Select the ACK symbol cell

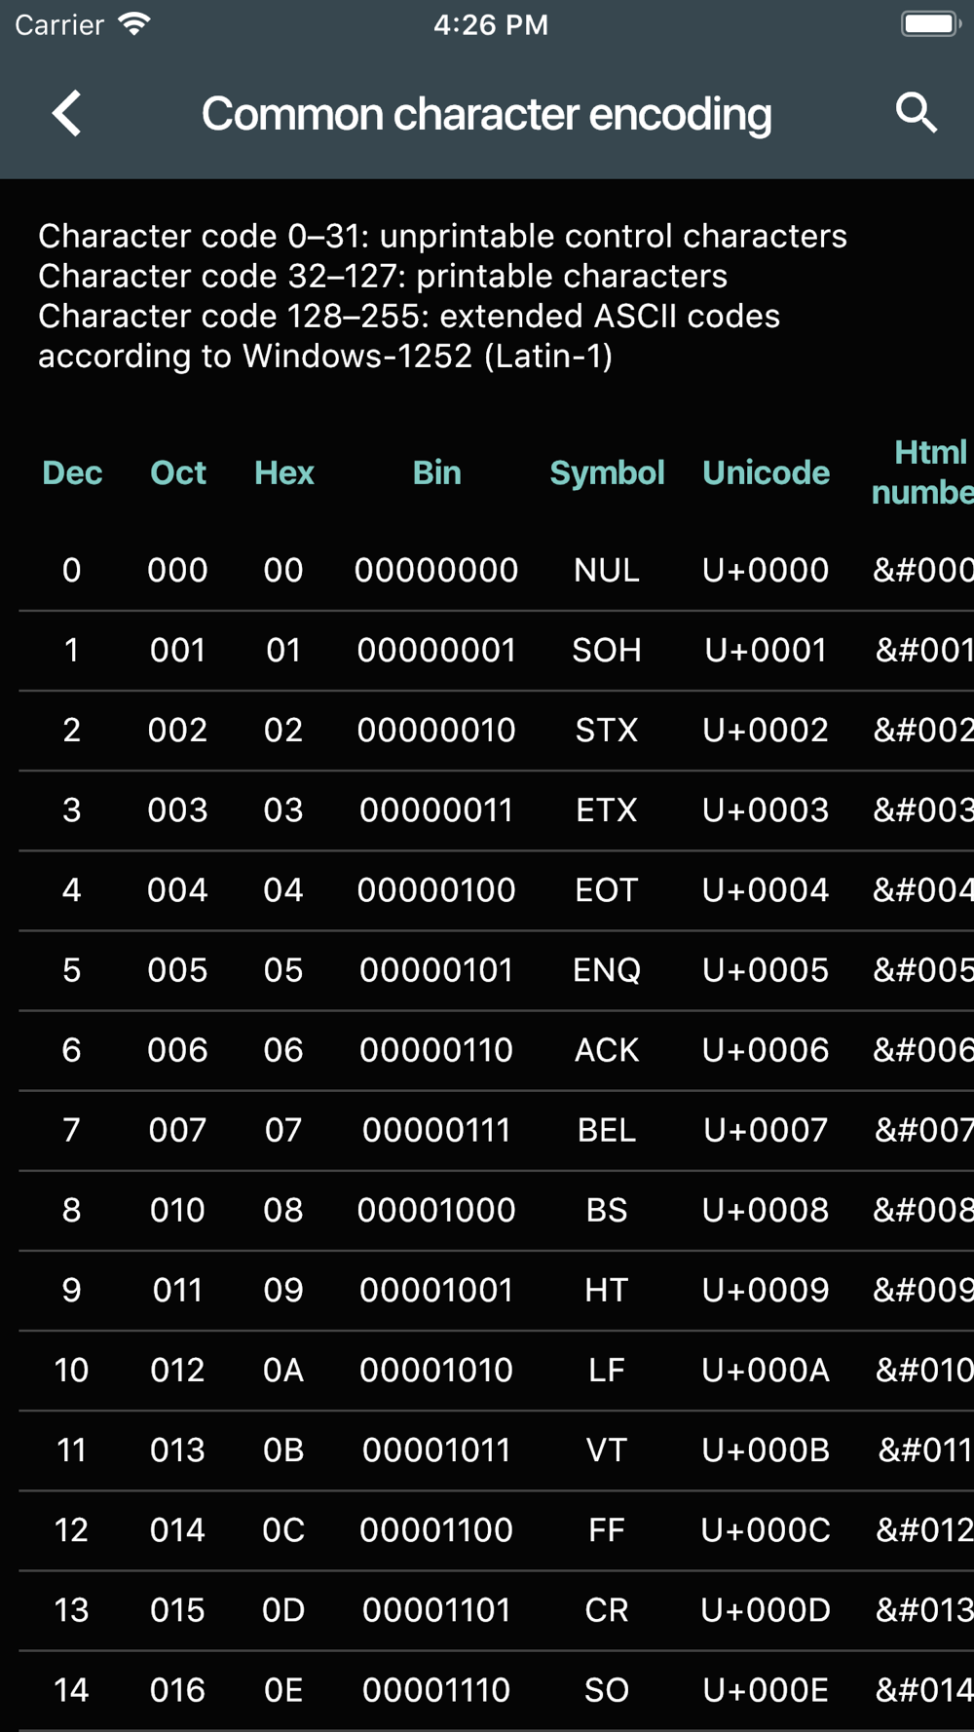coord(607,1050)
